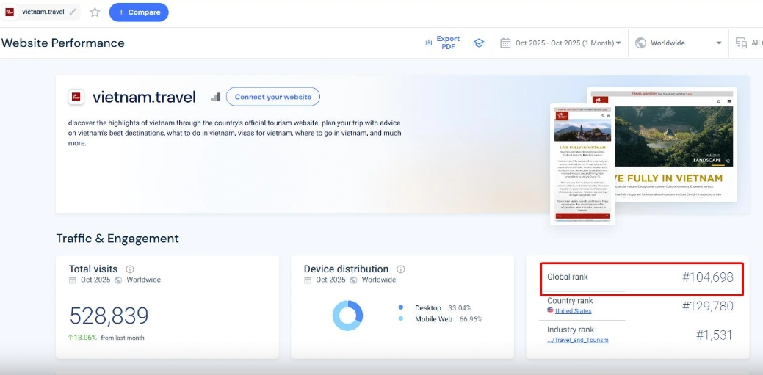Select Desktop legend entry in device distribution
Viewport: 763px width, 375px height.
coord(427,308)
